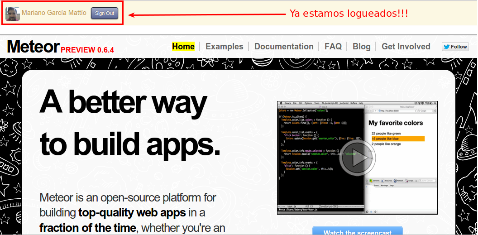Click the PREVIEW 0.6.4 version text
This screenshot has height=235, width=478.
(x=87, y=50)
